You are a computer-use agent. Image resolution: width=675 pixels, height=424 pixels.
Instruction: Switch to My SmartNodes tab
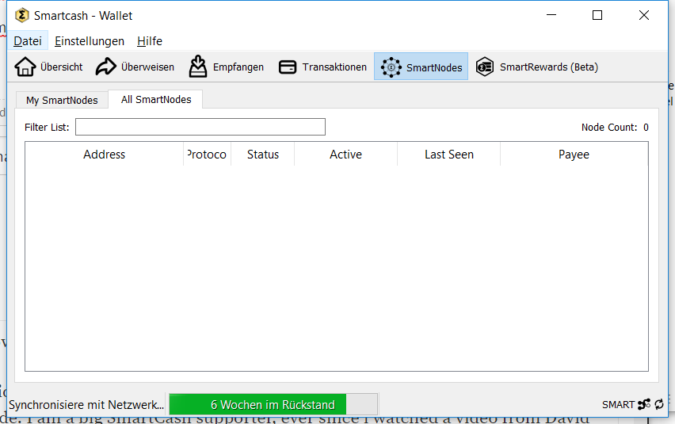click(62, 101)
